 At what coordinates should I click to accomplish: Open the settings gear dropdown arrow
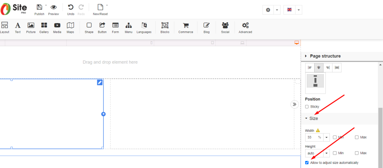pyautogui.click(x=277, y=10)
